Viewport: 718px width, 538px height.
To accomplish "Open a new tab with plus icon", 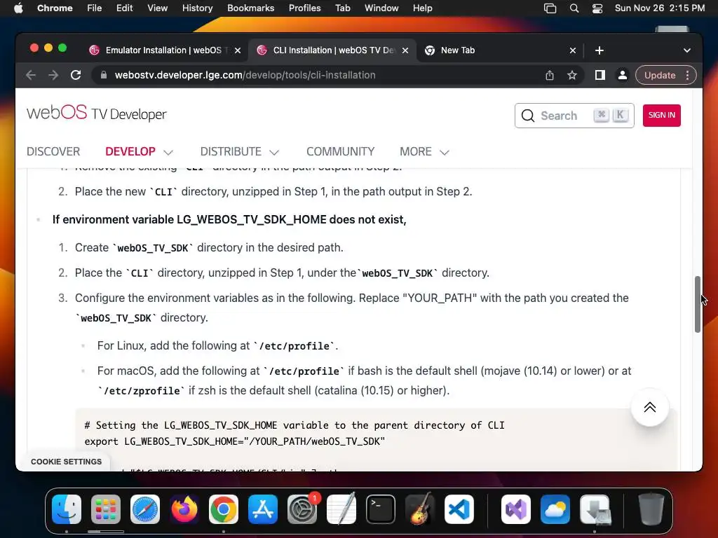I will 600,50.
